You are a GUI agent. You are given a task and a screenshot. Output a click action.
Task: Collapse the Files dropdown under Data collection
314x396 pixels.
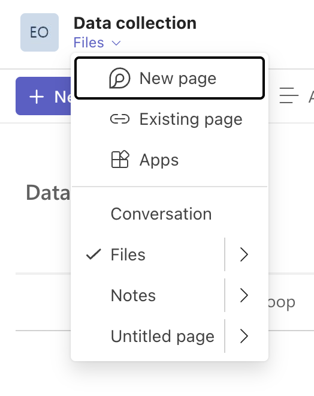[97, 43]
